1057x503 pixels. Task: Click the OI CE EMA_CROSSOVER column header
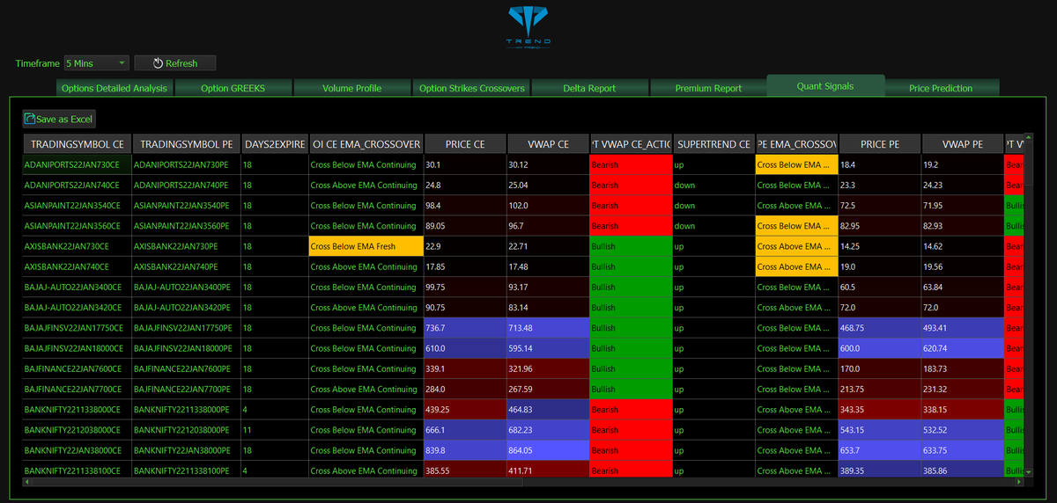366,143
